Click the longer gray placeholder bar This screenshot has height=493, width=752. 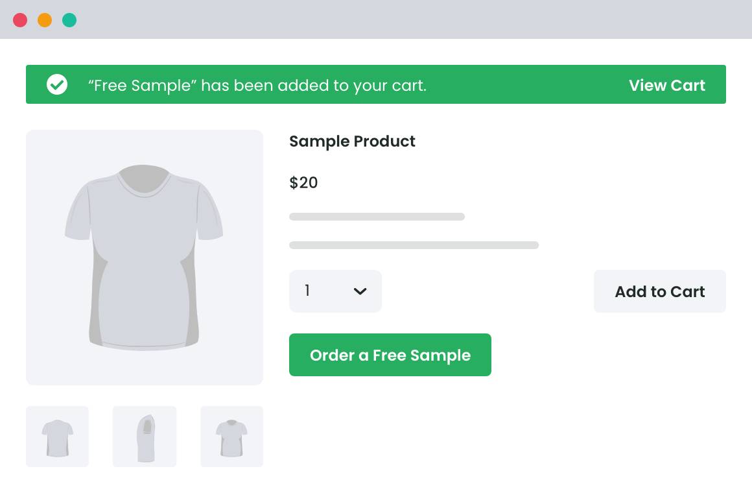(414, 245)
